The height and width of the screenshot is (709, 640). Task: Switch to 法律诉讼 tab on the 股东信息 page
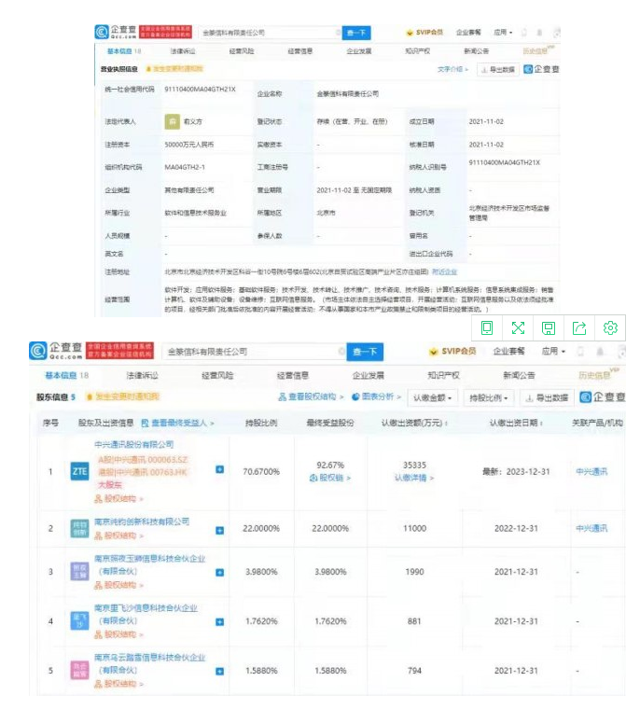coord(143,375)
